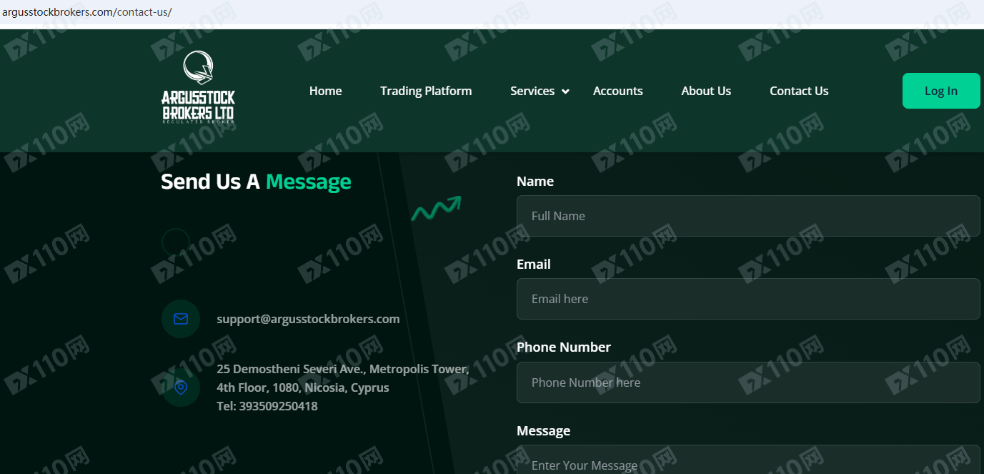984x474 pixels.
Task: Expand the Services dropdown chevron
Action: [565, 92]
